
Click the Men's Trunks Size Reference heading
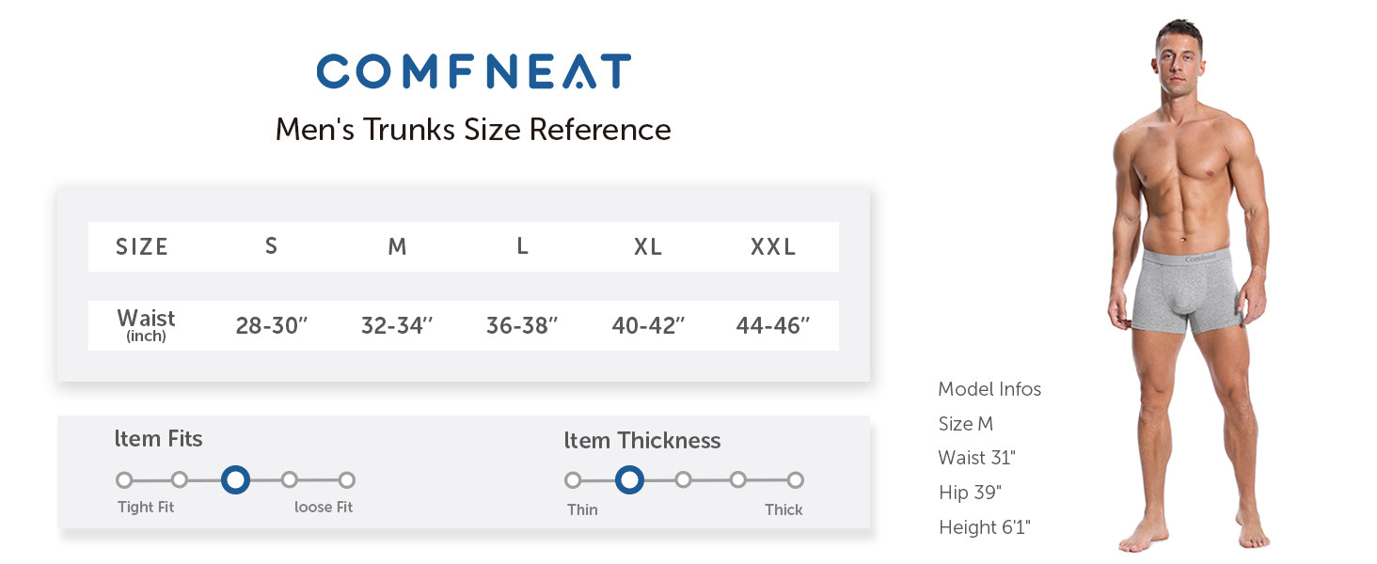pos(473,130)
